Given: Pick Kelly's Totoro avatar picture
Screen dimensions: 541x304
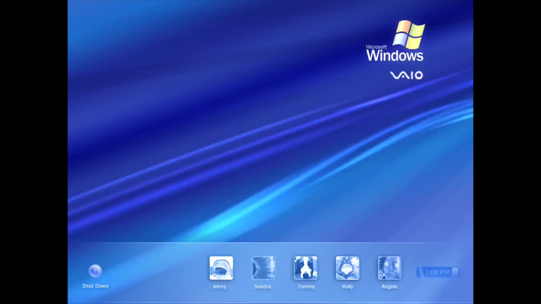Looking at the screenshot, I should point(347,268).
